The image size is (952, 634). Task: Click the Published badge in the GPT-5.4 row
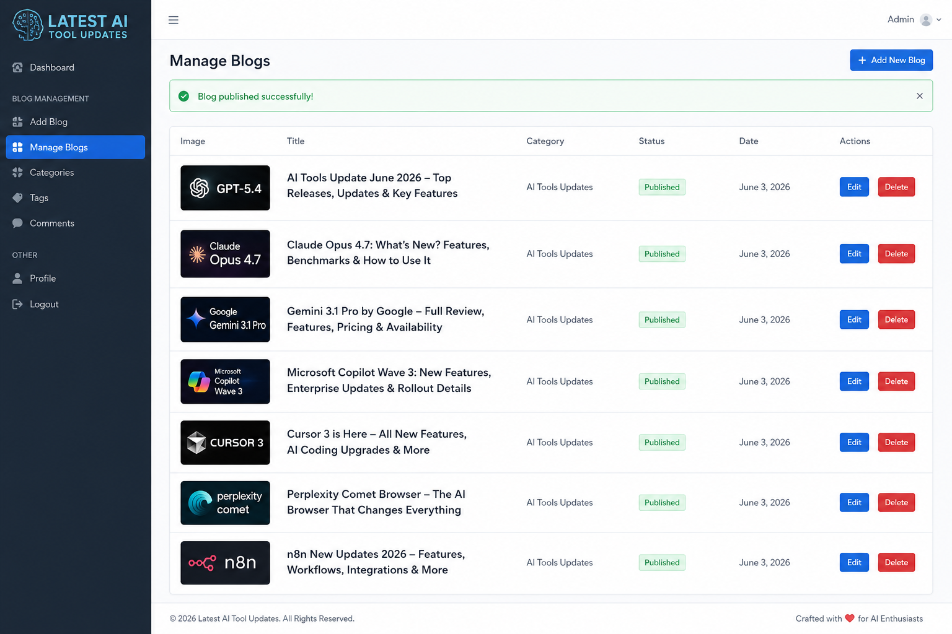coord(662,187)
